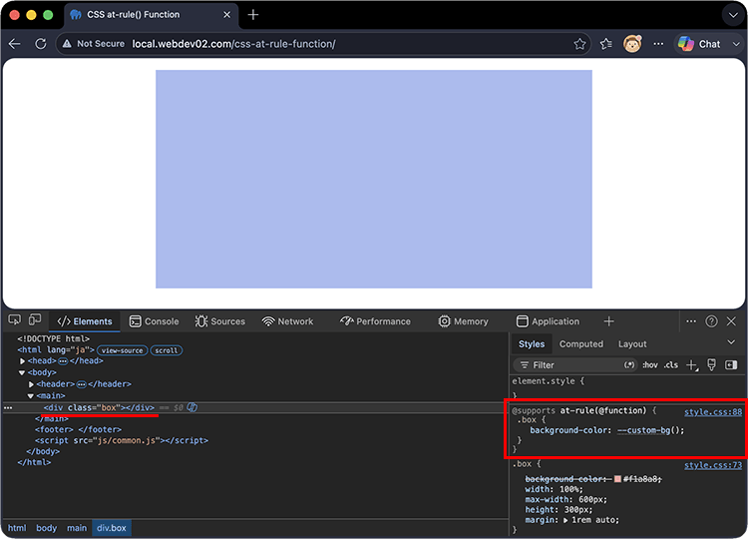Switch to the Performance panel
The width and height of the screenshot is (748, 539).
(x=375, y=321)
